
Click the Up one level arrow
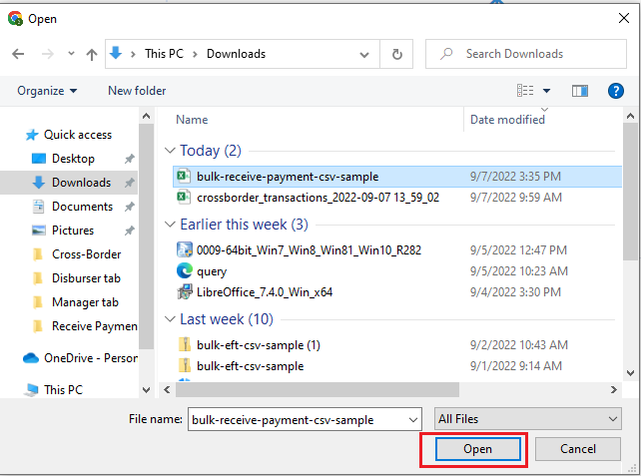tap(92, 54)
